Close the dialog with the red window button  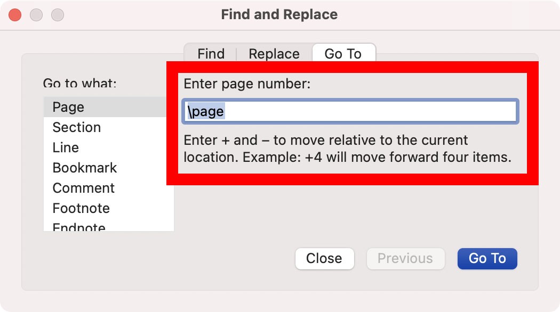pyautogui.click(x=15, y=14)
